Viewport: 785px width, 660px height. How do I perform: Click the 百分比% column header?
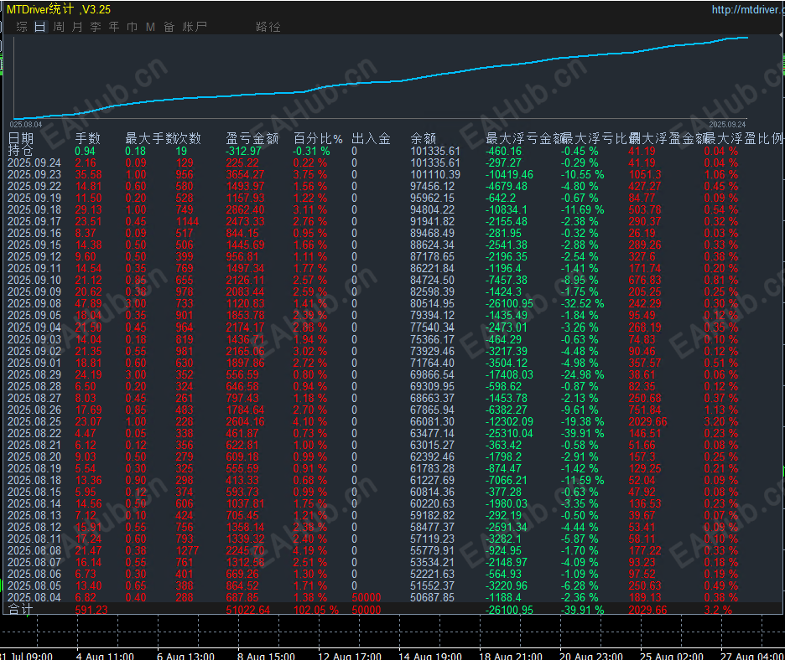coord(318,138)
